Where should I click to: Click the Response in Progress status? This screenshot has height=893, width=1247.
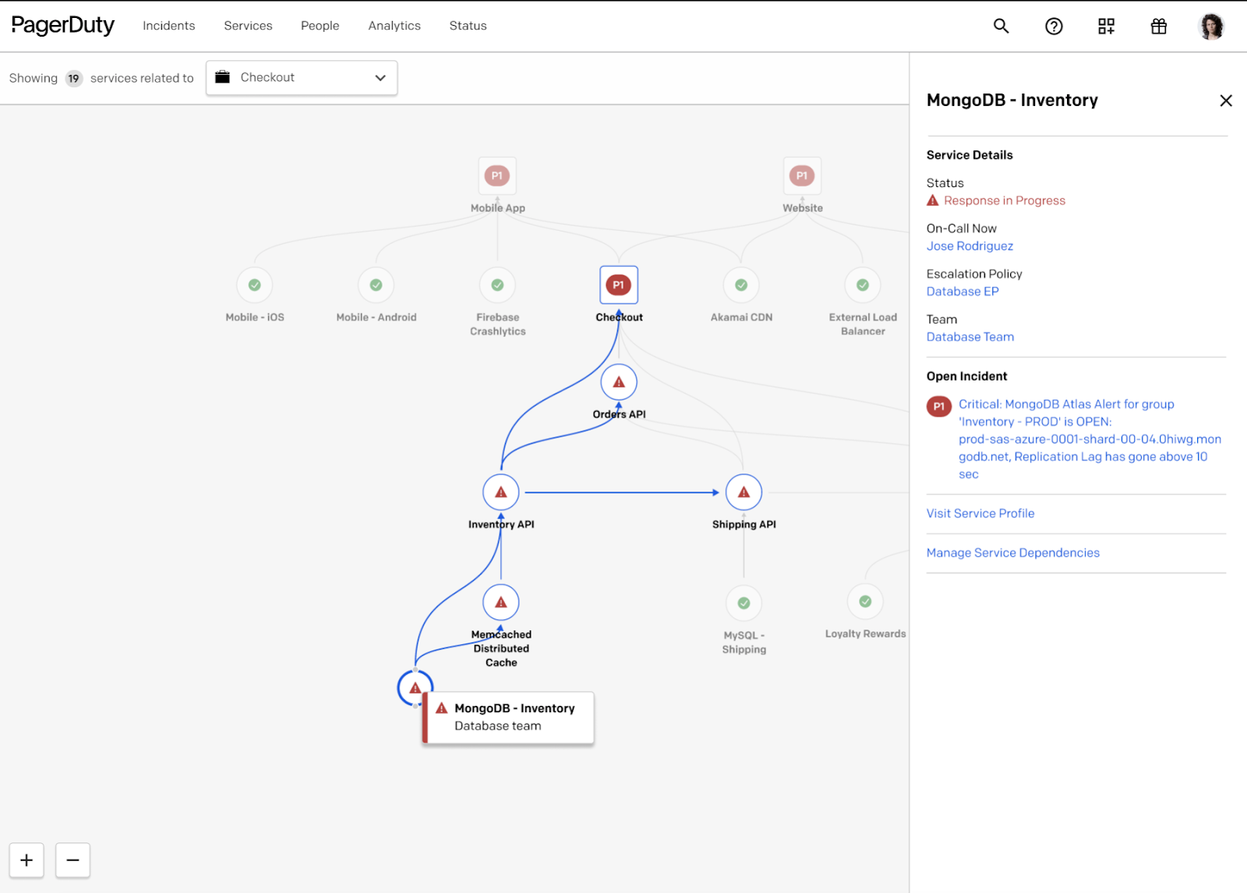996,200
